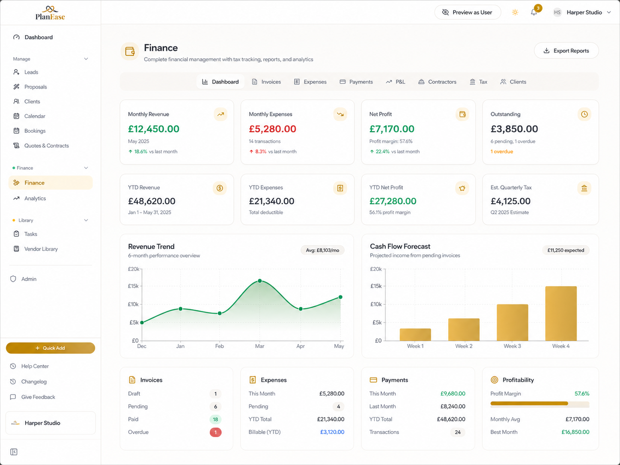Image resolution: width=620 pixels, height=465 pixels.
Task: Click the Expenses card receipt icon
Action: tap(253, 380)
